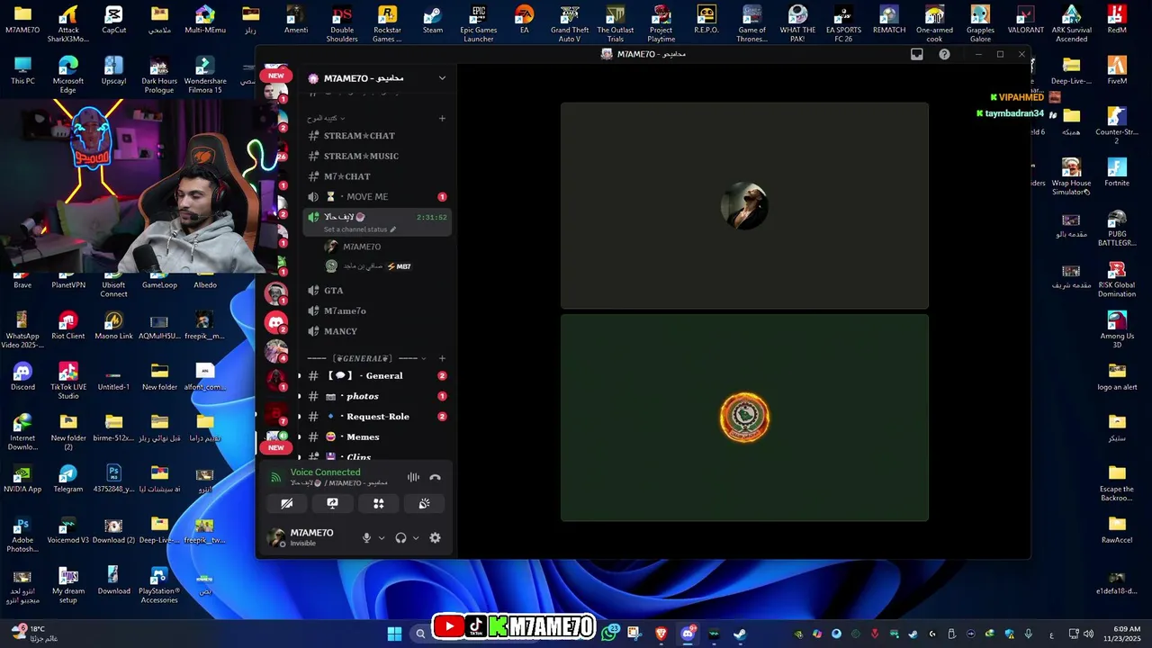
Task: Add a channel to the top category
Action: pos(442,119)
